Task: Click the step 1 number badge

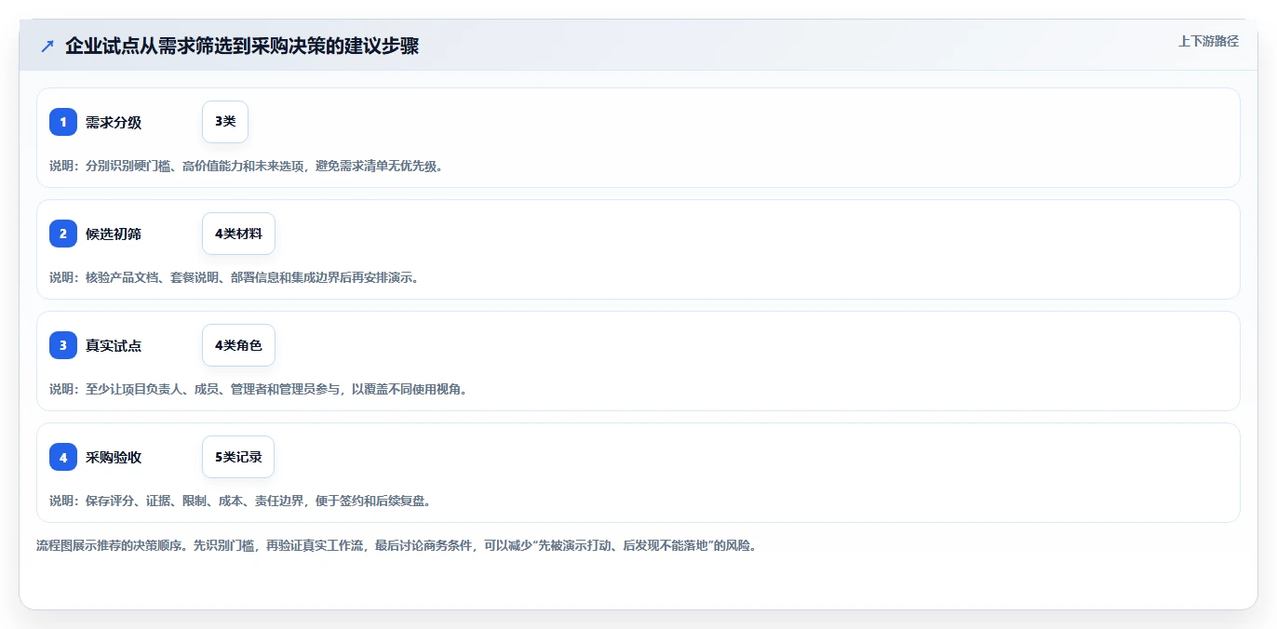Action: tap(63, 122)
